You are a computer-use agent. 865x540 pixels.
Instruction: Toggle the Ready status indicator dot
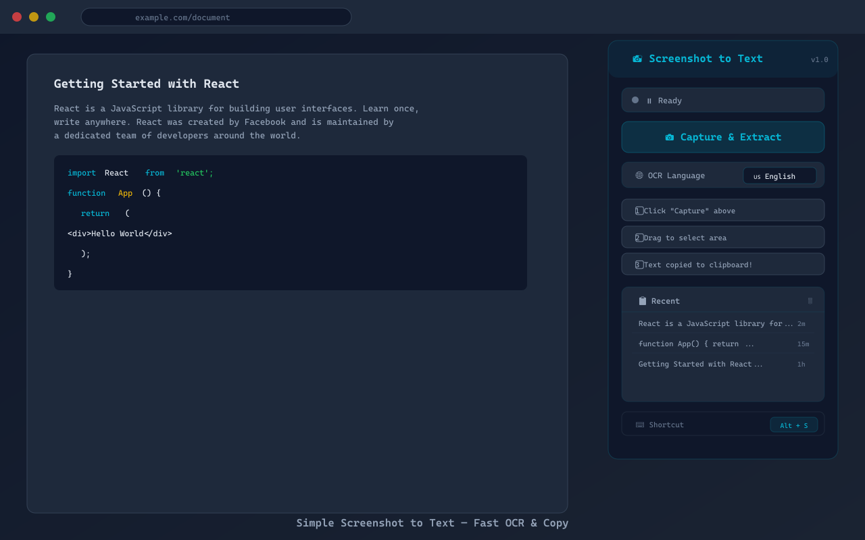pos(635,100)
